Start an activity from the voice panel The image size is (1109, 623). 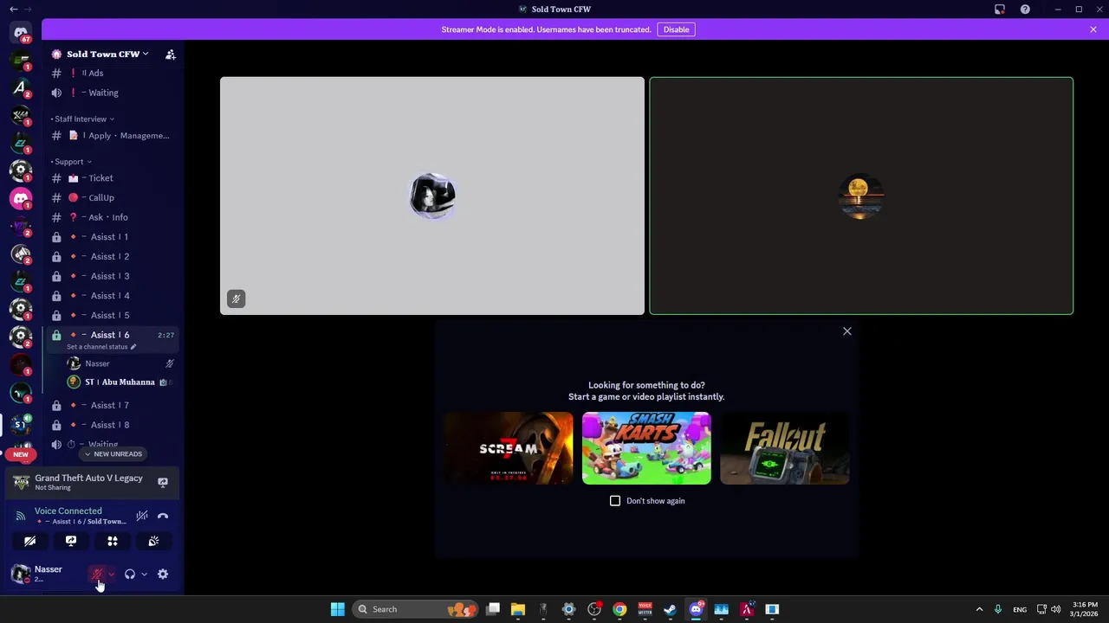113,541
